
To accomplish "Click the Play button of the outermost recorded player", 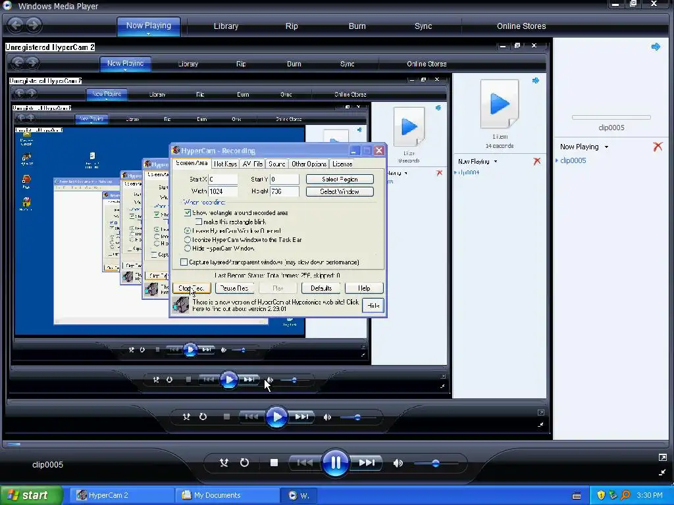I will point(277,416).
